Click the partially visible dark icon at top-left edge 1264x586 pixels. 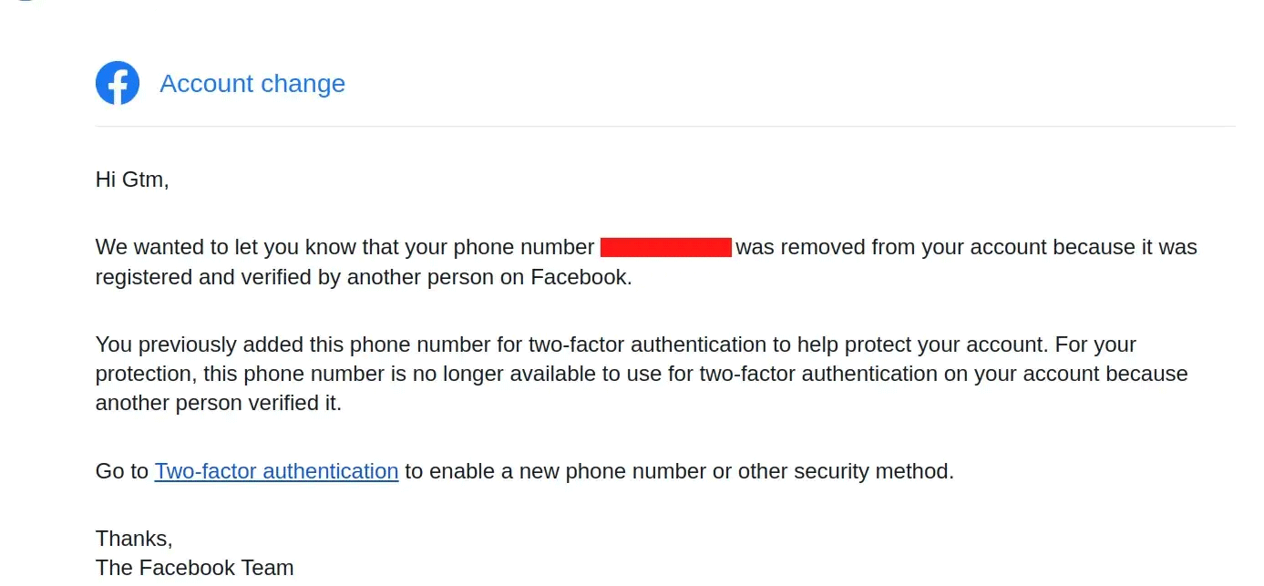(x=26, y=1)
